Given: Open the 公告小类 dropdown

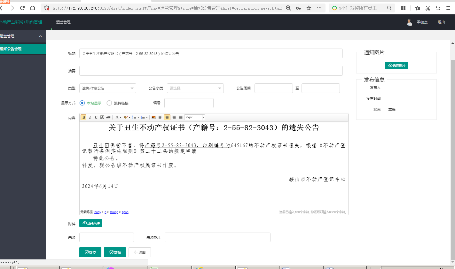Looking at the screenshot, I should point(195,88).
